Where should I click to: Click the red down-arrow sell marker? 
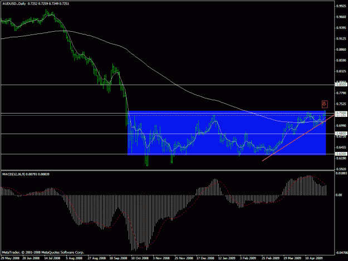coord(325,104)
